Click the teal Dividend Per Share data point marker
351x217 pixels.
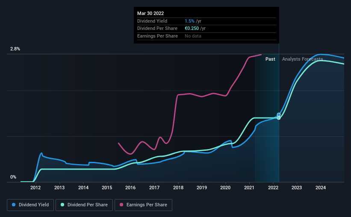tap(279, 118)
